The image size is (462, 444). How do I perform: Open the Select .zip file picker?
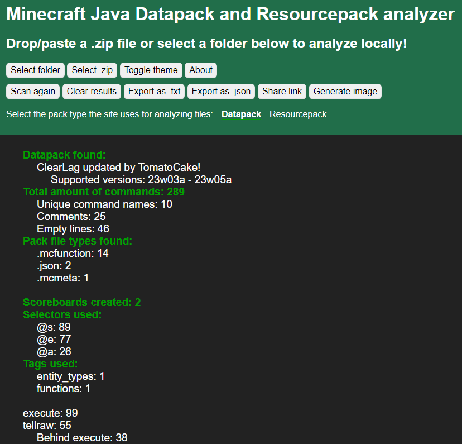click(92, 70)
